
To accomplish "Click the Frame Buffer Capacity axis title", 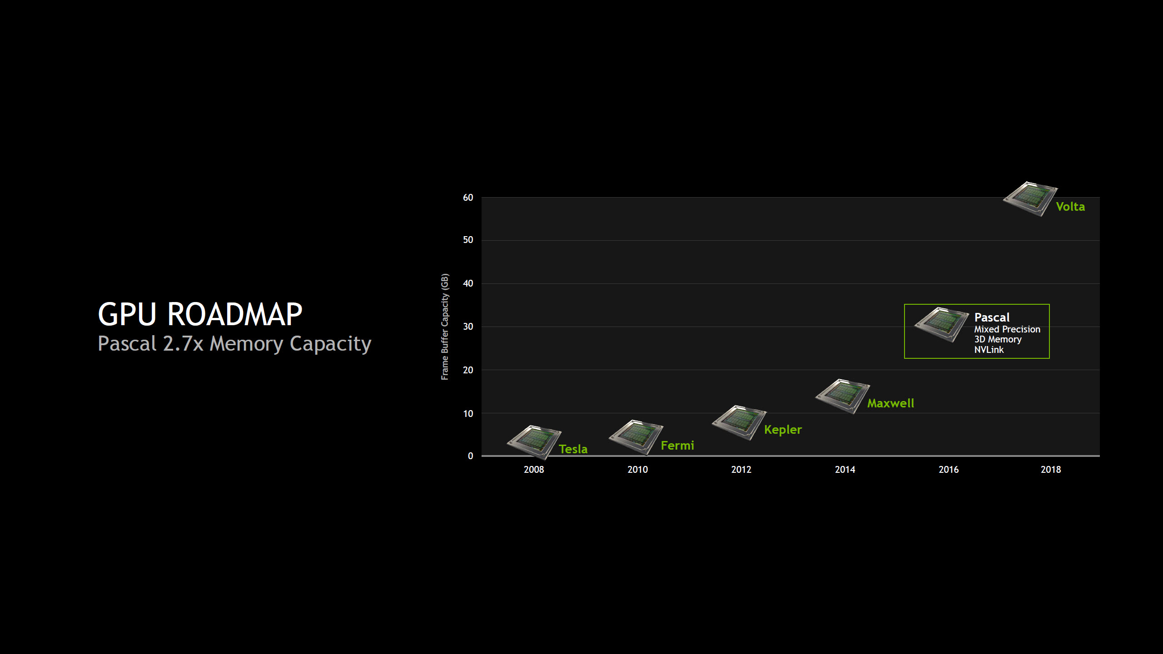I will tap(445, 327).
